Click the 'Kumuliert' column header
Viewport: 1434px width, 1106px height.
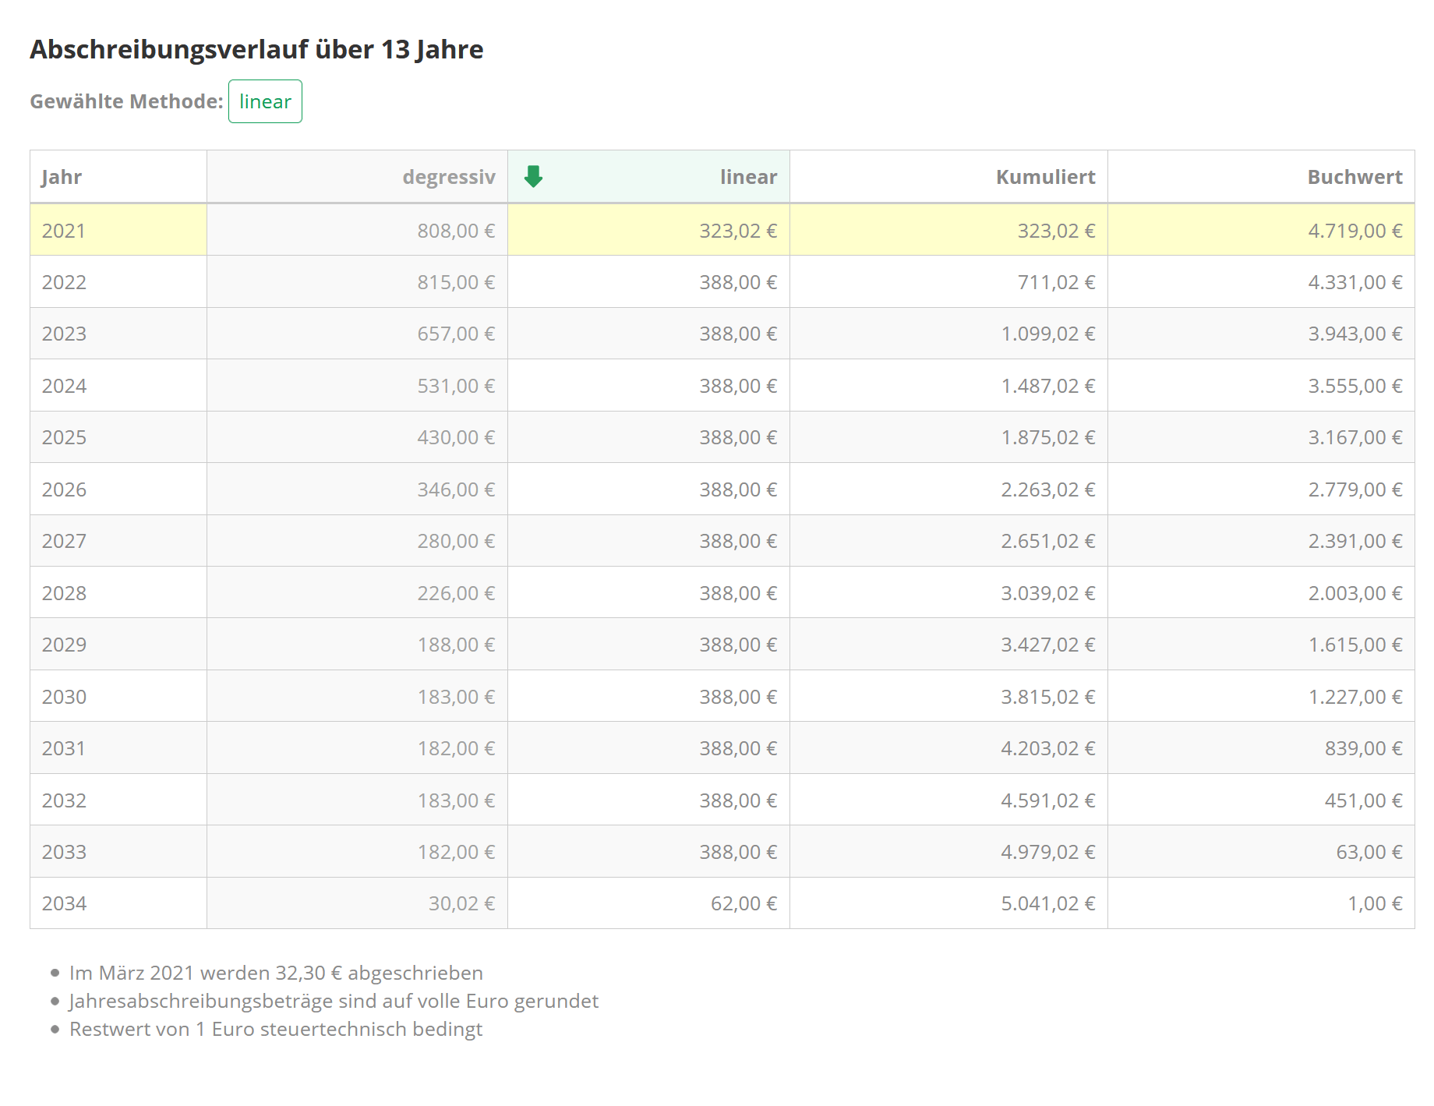(x=1044, y=177)
